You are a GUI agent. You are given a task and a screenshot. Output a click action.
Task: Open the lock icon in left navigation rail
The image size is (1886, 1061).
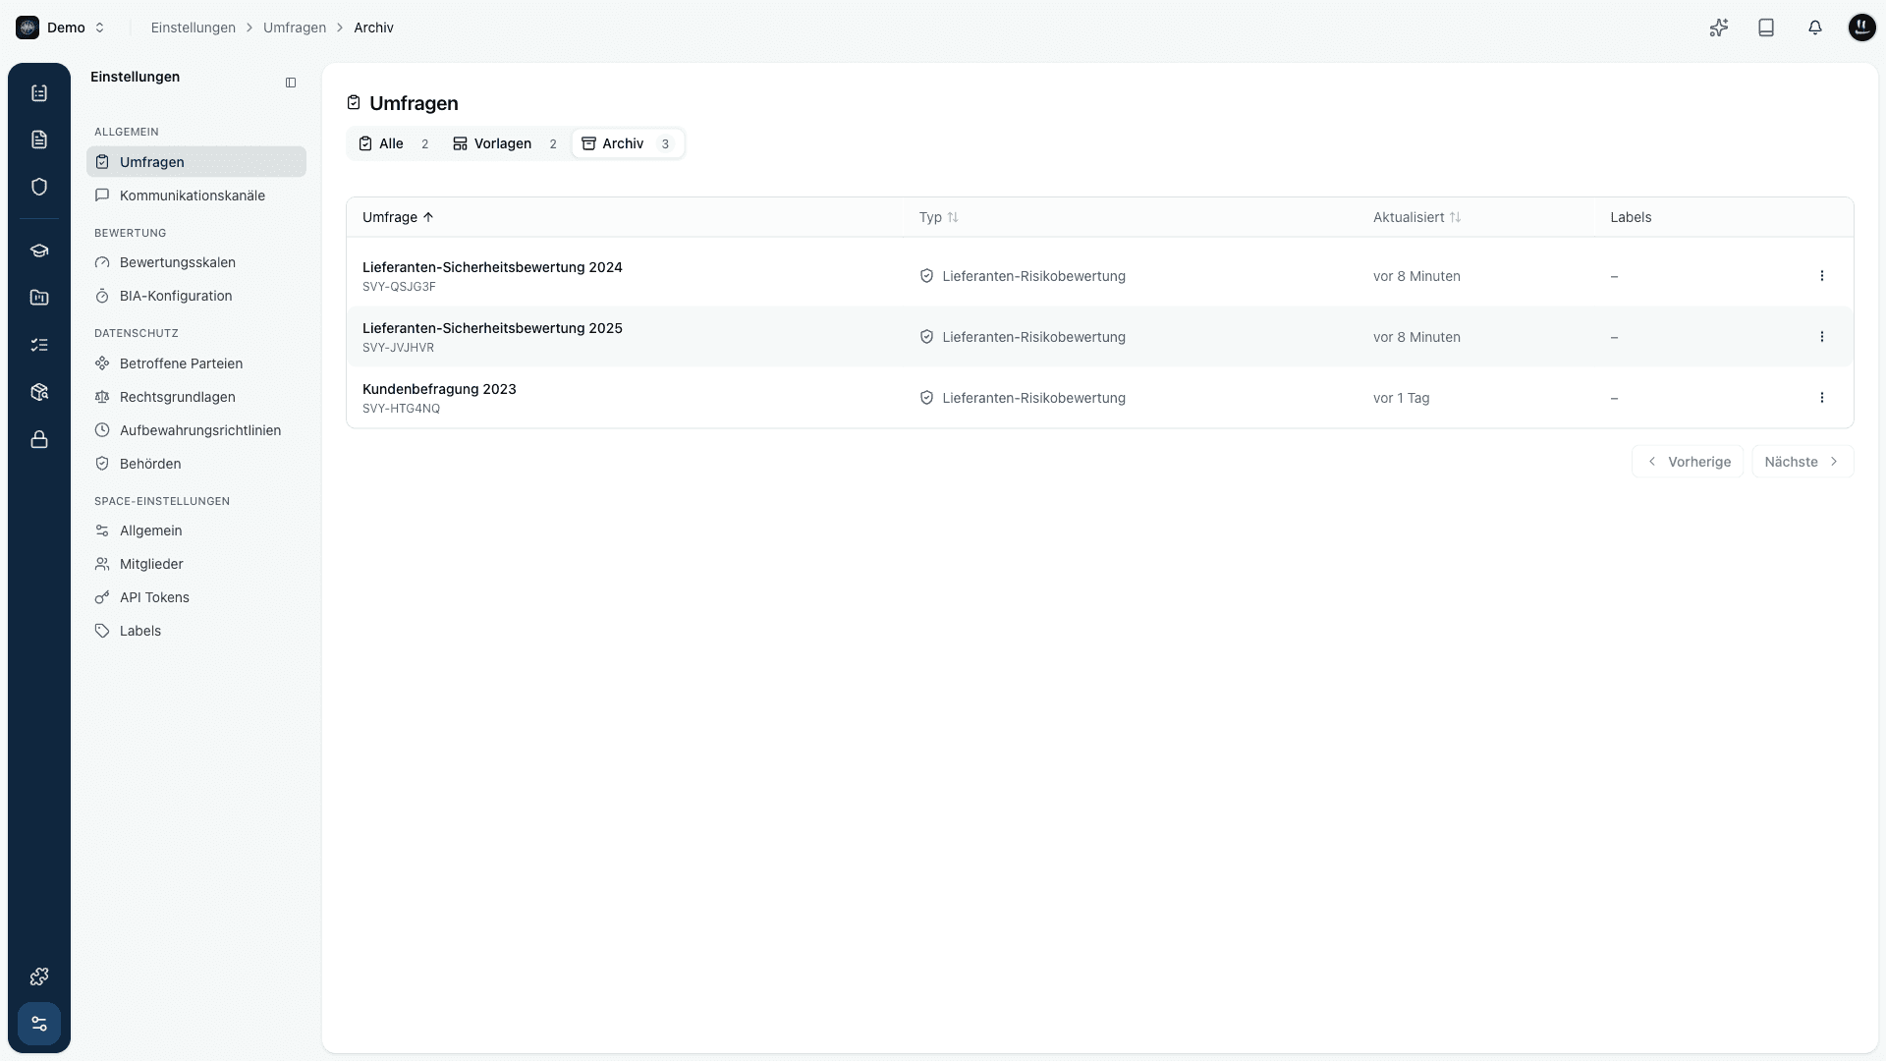point(39,439)
